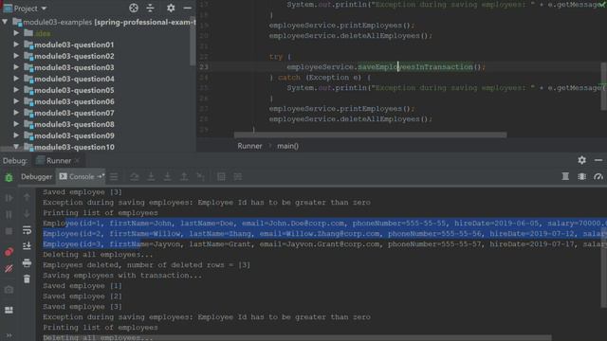
Task: Click Runner in editor breadcrumbs
Action: point(249,146)
